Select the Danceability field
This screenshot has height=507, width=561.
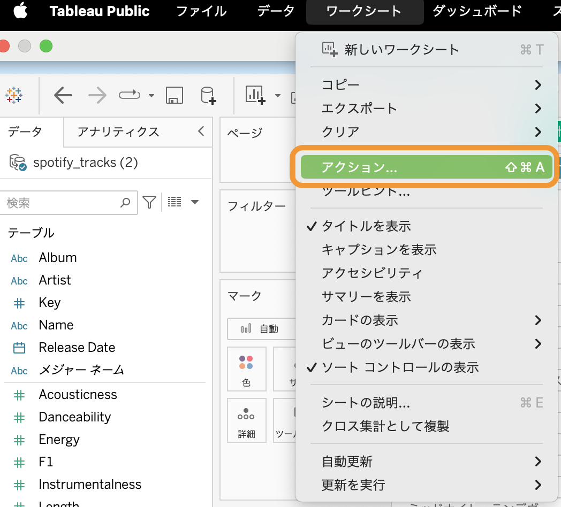pos(75,417)
